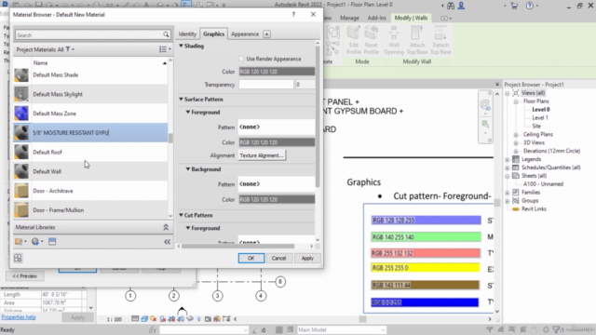Expand the Families node in the Project Browser
Image resolution: width=596 pixels, height=335 pixels.
point(508,193)
